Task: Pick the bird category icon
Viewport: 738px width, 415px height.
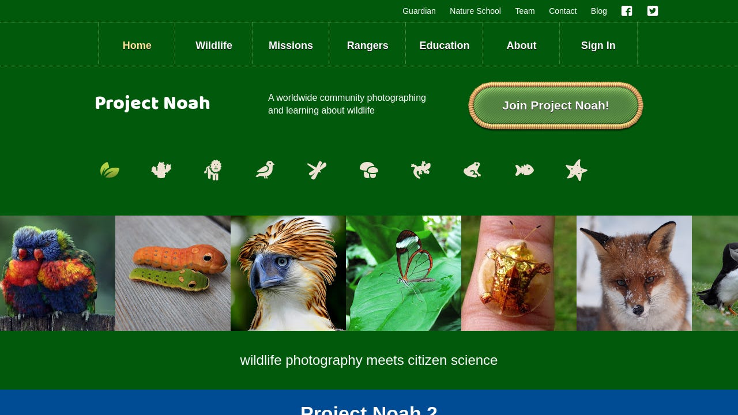Action: coord(265,169)
